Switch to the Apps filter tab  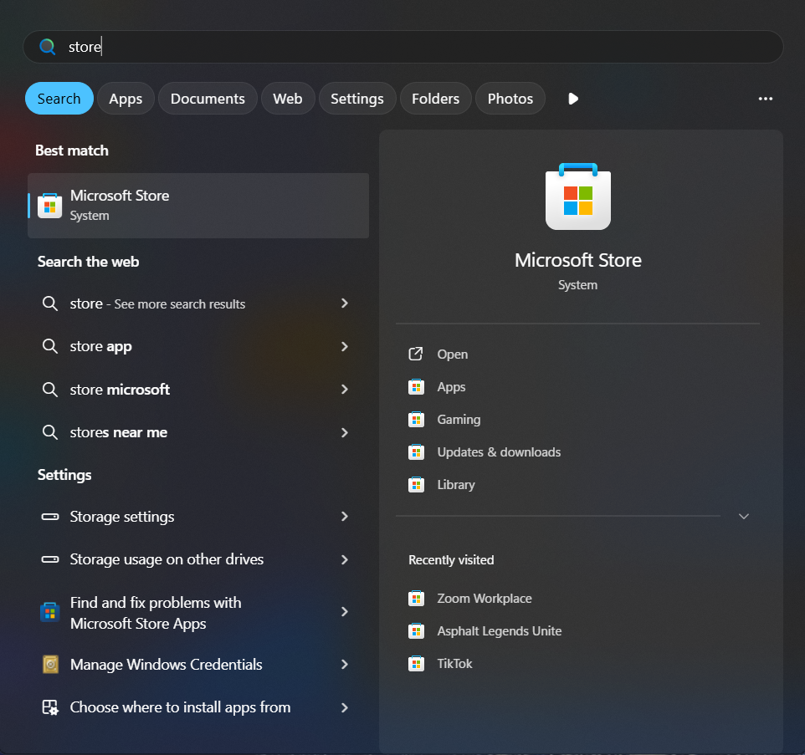point(126,99)
